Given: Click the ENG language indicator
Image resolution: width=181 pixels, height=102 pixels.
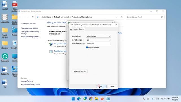Looking at the screenshot, I should click(x=157, y=99).
